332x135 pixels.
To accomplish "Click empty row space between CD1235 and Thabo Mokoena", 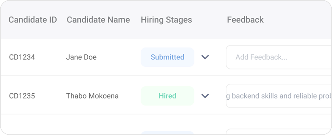I will (x=51, y=96).
